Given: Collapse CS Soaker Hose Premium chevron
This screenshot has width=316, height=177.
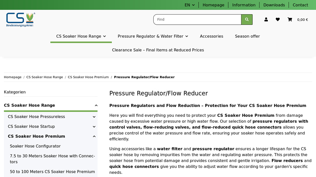Looking at the screenshot, I should (x=94, y=136).
